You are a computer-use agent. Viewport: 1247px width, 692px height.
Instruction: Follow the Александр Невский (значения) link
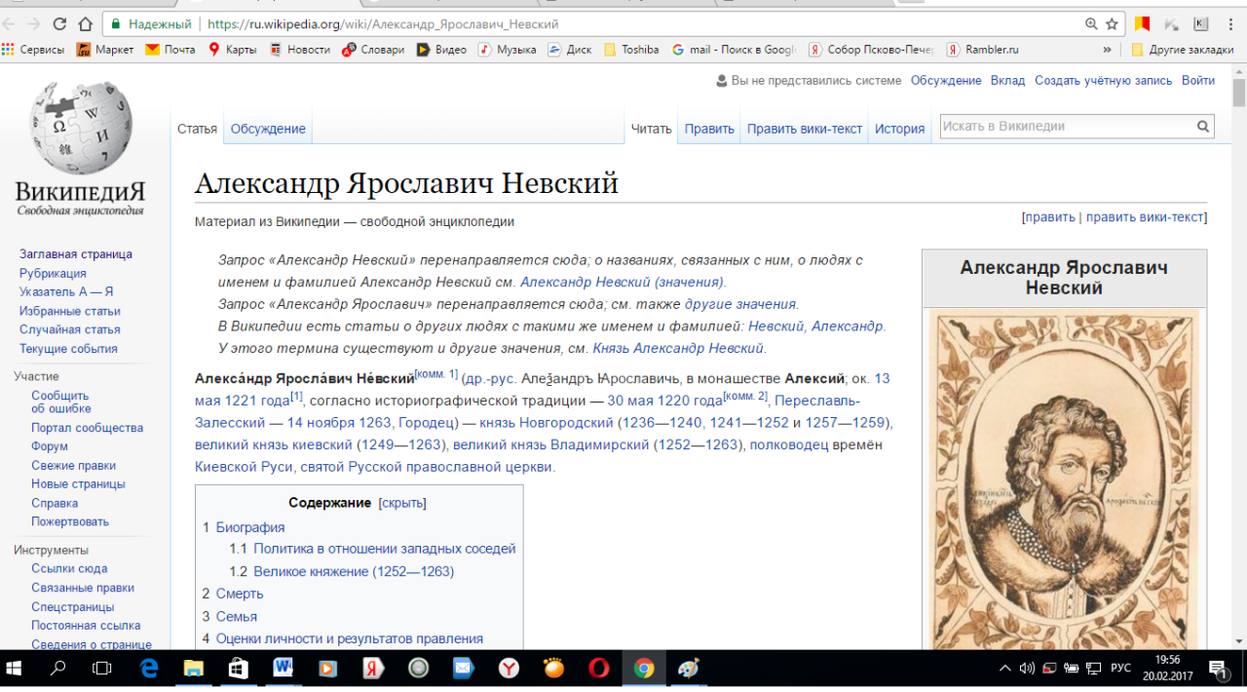[623, 282]
